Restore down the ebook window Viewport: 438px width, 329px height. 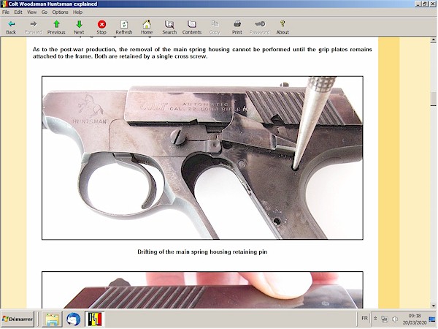pos(425,4)
